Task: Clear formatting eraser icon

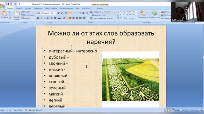Action: [65, 13]
